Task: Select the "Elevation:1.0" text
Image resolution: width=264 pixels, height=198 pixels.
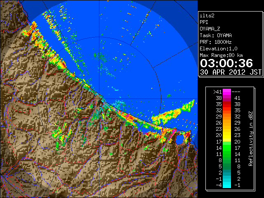Action: (x=219, y=49)
